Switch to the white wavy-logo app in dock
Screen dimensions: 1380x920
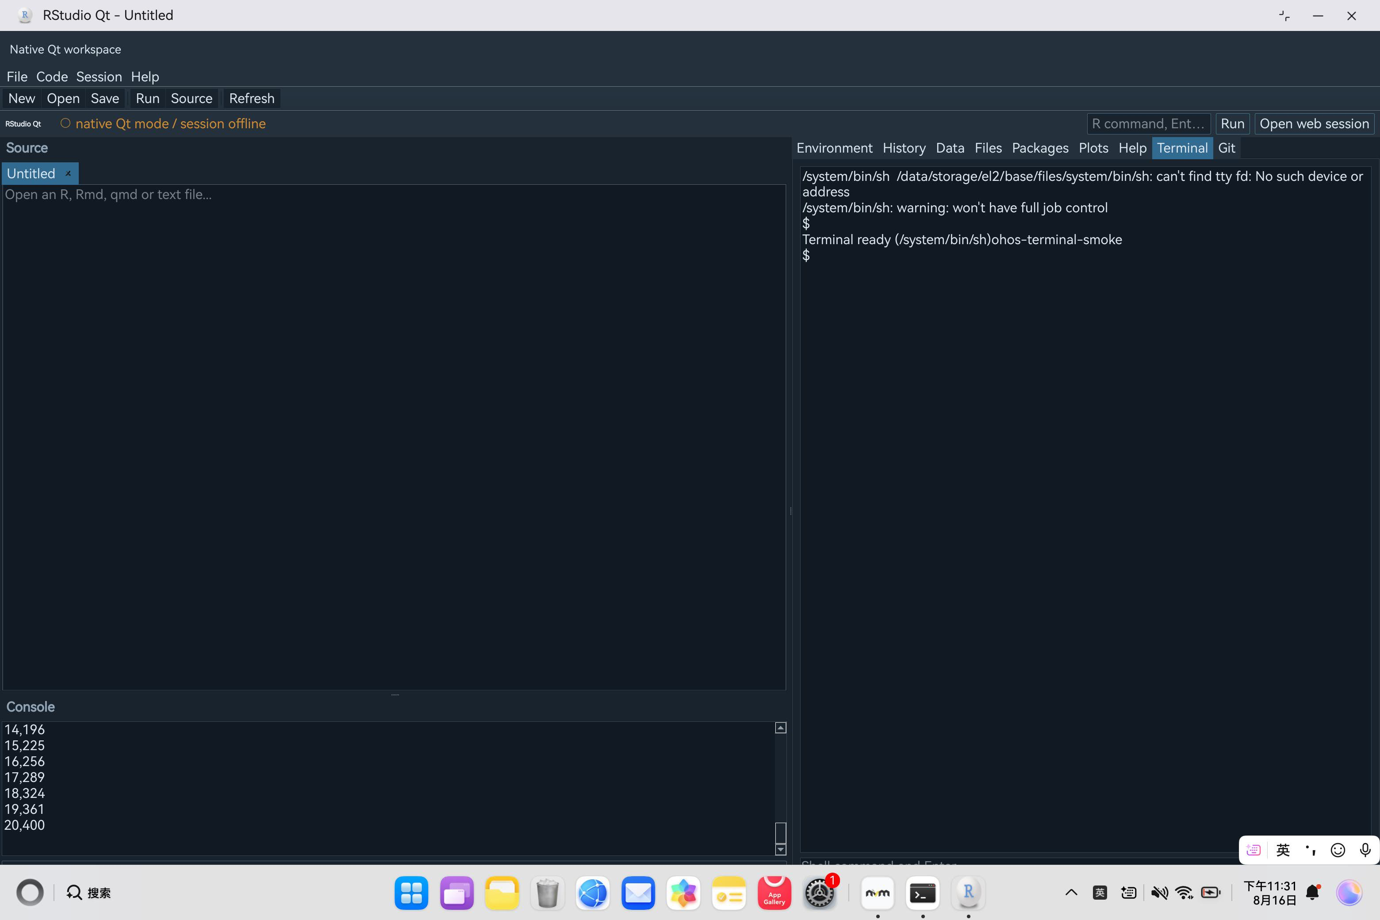point(878,893)
